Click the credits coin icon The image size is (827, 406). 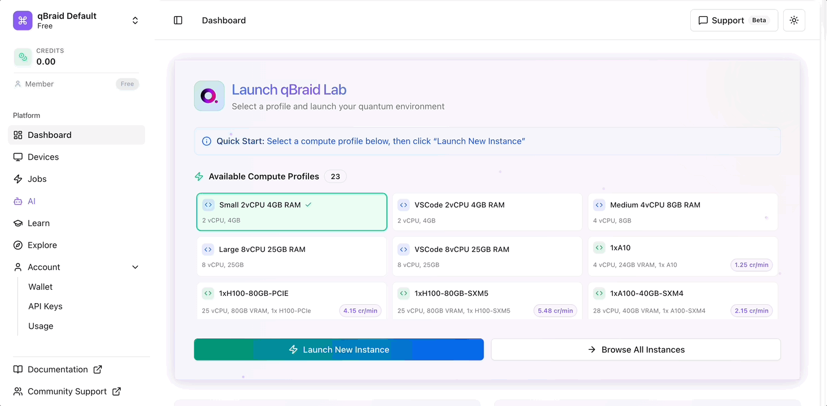tap(23, 57)
